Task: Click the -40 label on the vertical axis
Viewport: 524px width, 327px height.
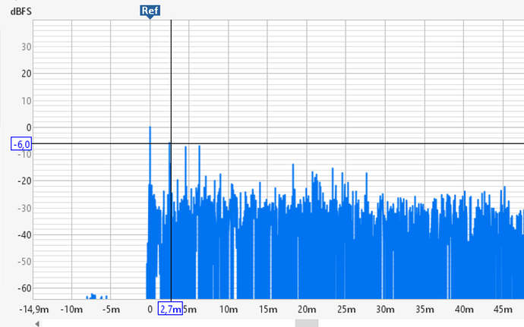Action: tap(24, 235)
